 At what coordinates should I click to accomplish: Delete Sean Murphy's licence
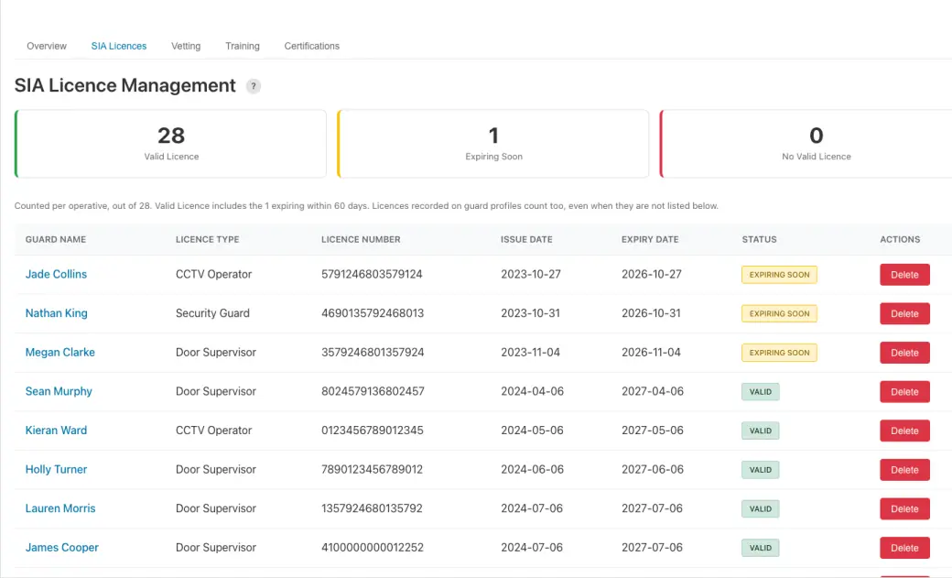[x=904, y=392]
